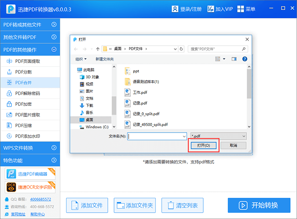Viewport: 297px width, 219px height.
Task: Click the 取消 button
Action: 233,145
